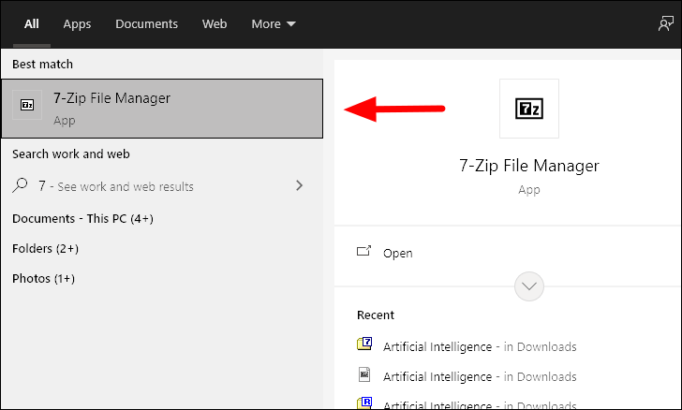Switch to the Web tab
Viewport: 682px width, 410px height.
tap(215, 24)
